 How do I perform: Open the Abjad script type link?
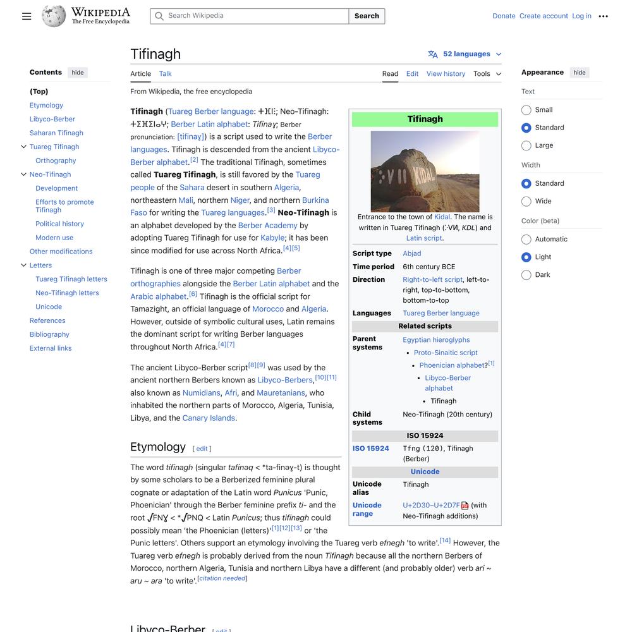412,253
